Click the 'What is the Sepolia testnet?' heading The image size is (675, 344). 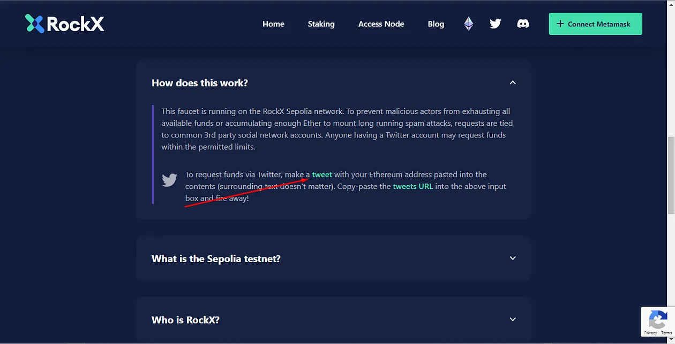pos(216,258)
